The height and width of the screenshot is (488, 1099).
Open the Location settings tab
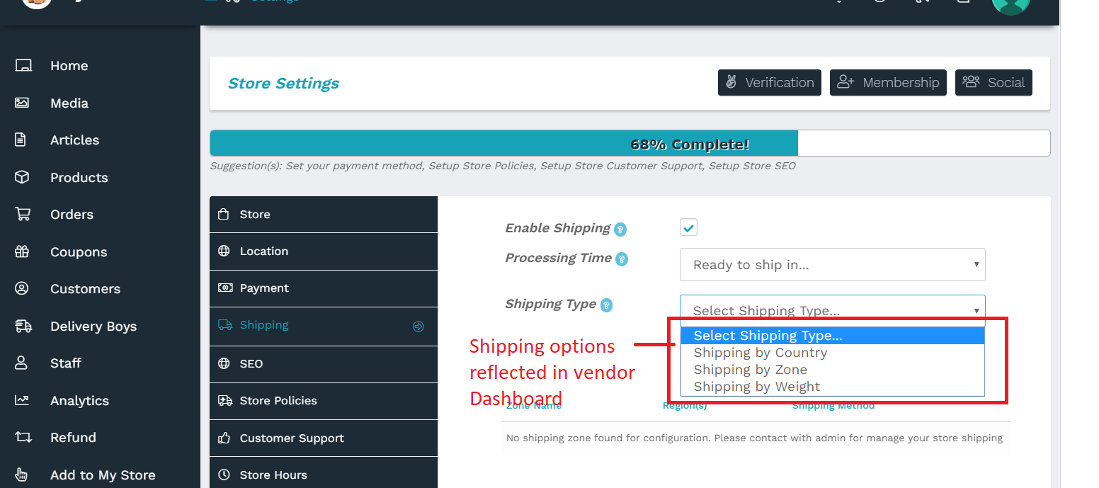[324, 251]
